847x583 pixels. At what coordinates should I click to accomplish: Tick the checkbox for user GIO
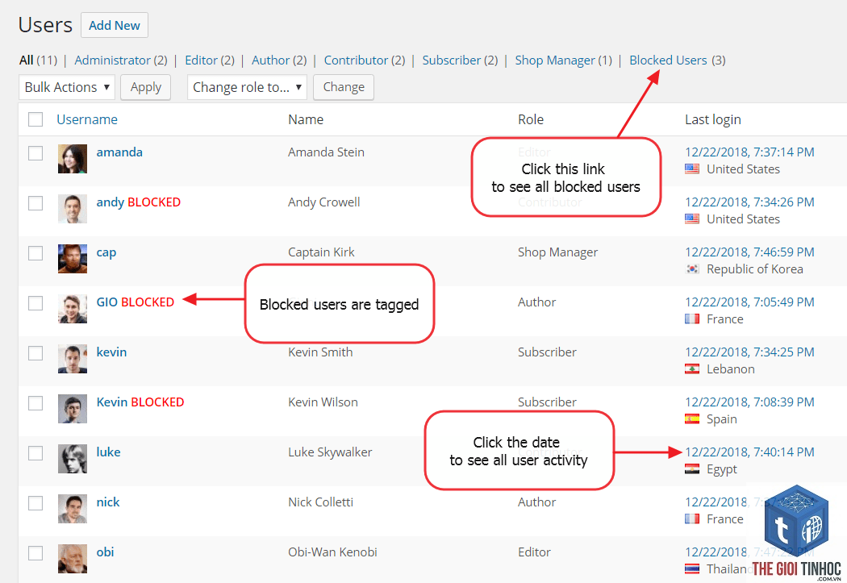[x=35, y=303]
